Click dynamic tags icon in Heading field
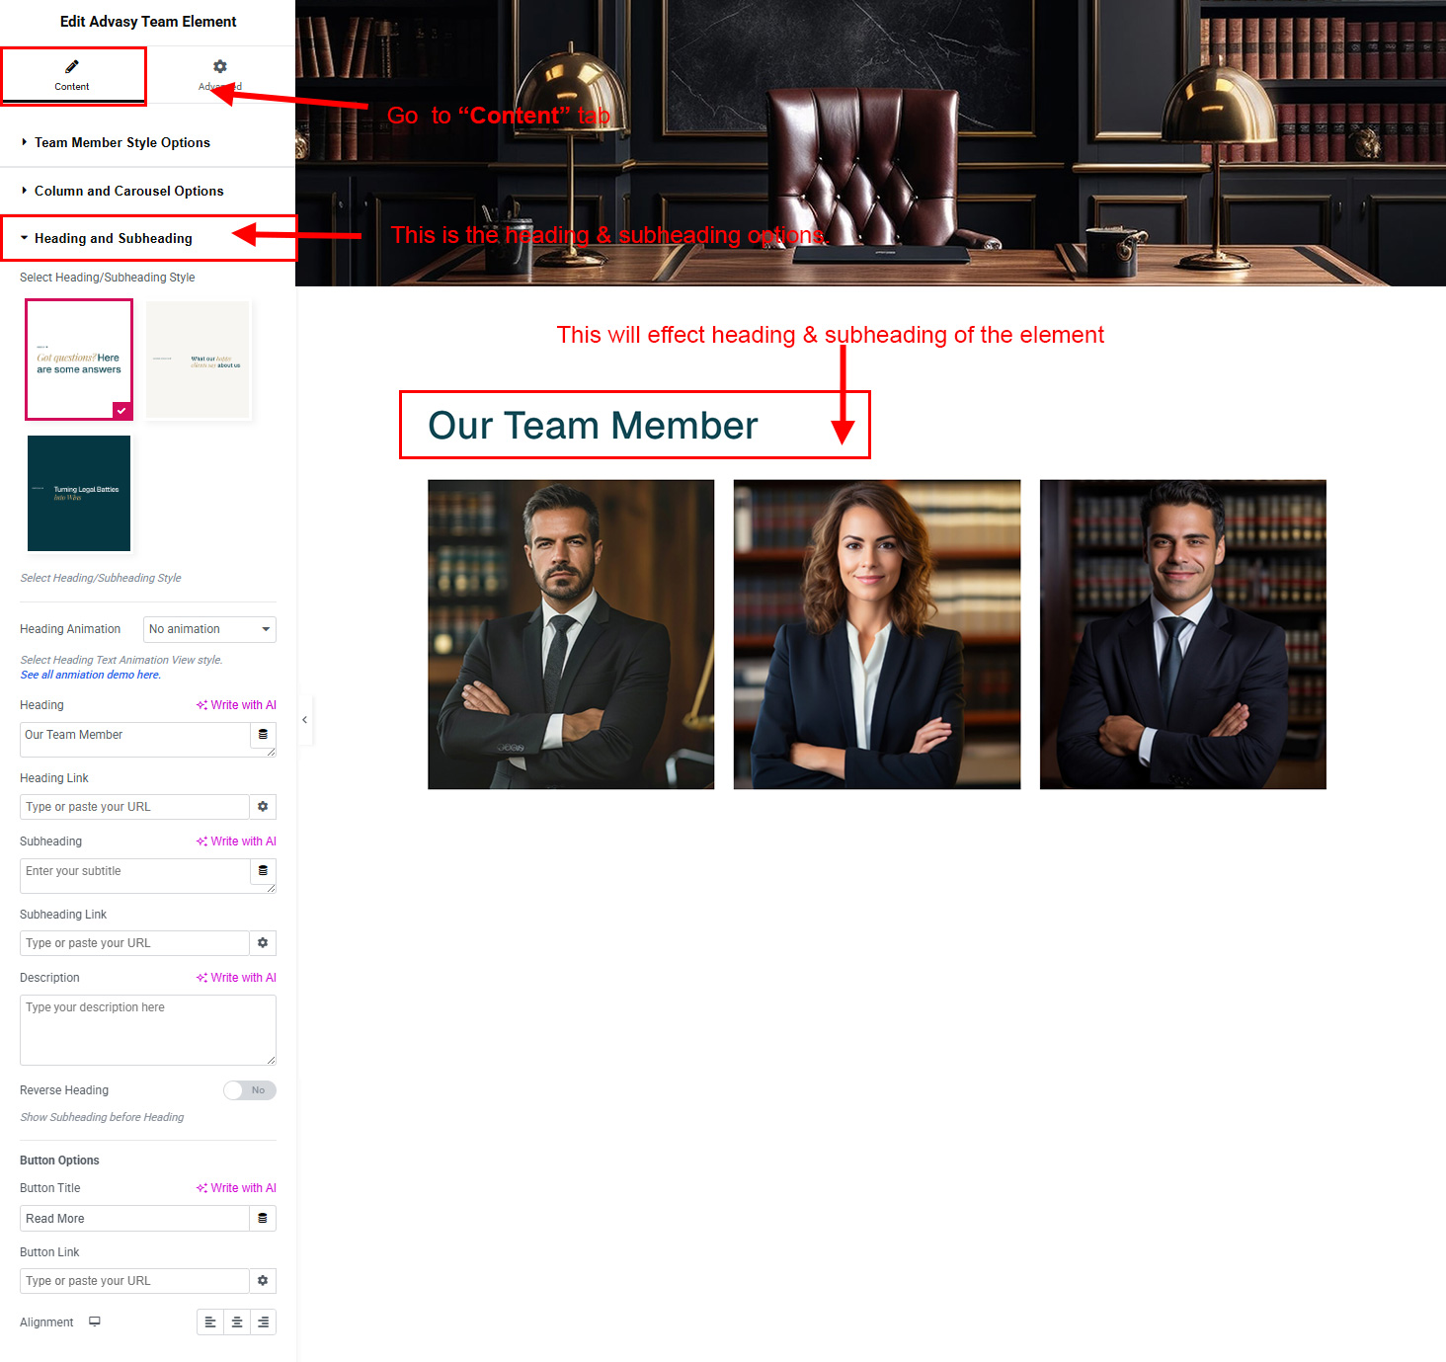This screenshot has width=1446, height=1362. click(x=263, y=735)
